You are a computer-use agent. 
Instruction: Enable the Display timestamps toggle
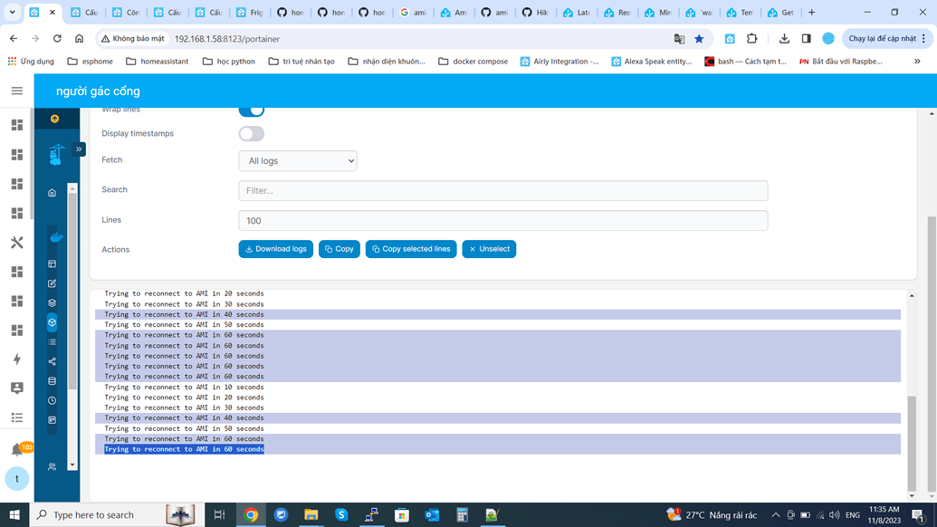(251, 133)
